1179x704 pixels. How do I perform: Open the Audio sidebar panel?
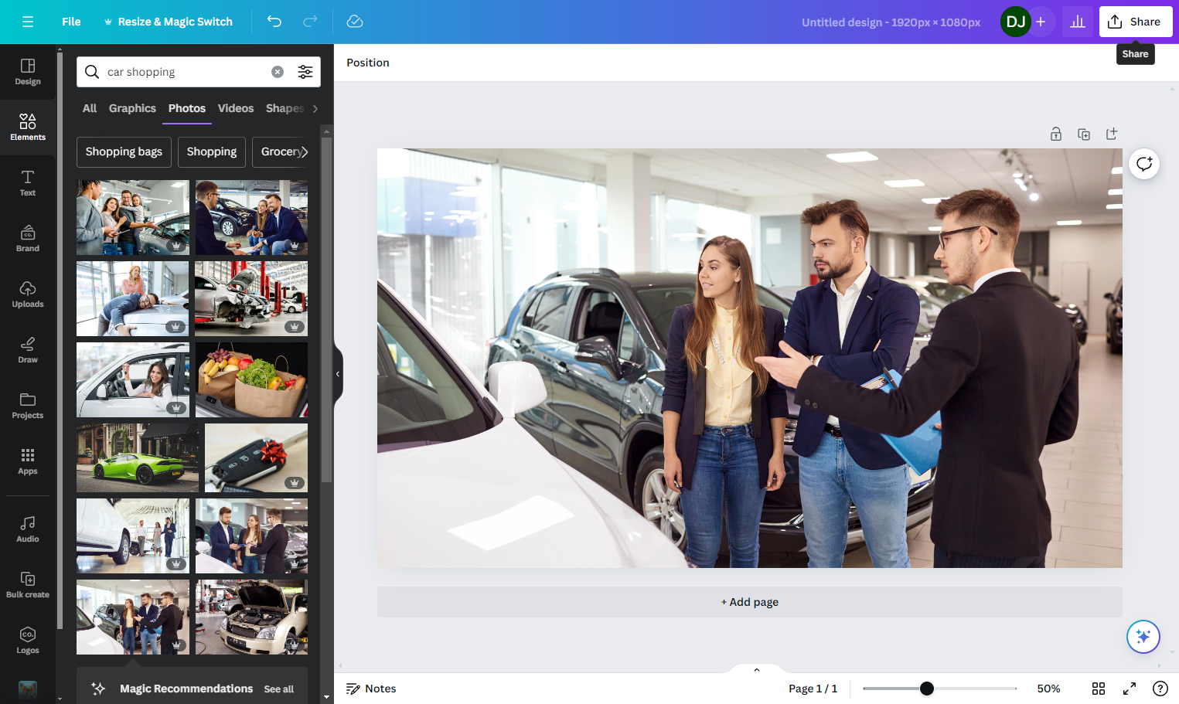click(x=28, y=529)
